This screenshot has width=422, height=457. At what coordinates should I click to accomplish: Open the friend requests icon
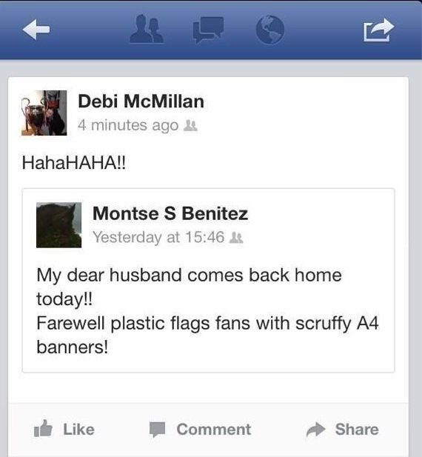[147, 29]
